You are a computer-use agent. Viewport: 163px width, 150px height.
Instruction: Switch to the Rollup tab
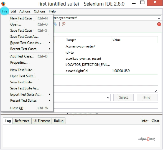[59, 121]
